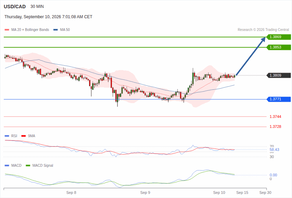The width and height of the screenshot is (292, 198).
Task: Click the MACD value 0.00 label
Action: tap(273, 175)
